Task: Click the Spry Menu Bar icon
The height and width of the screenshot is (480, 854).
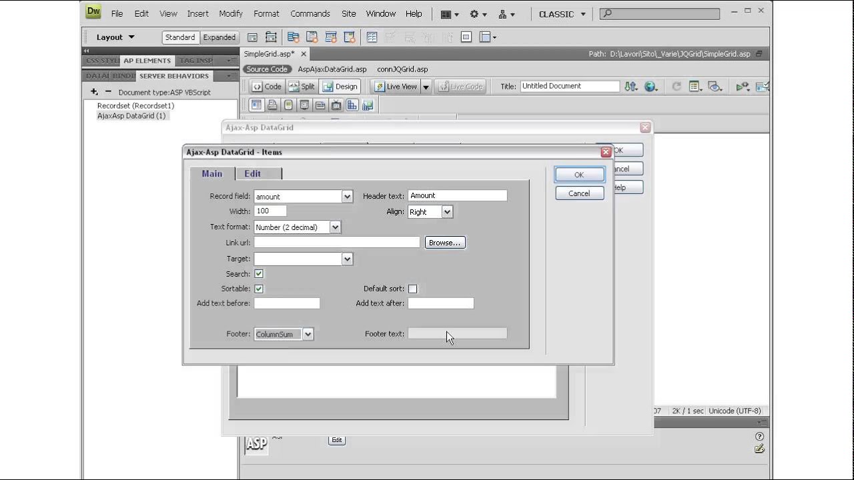Action: click(x=293, y=37)
